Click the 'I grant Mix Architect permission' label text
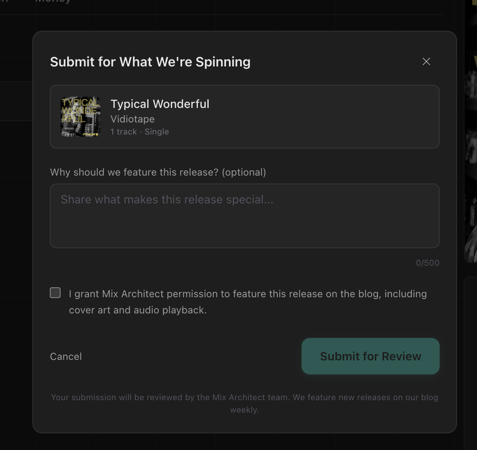This screenshot has width=477, height=450. coord(248,294)
